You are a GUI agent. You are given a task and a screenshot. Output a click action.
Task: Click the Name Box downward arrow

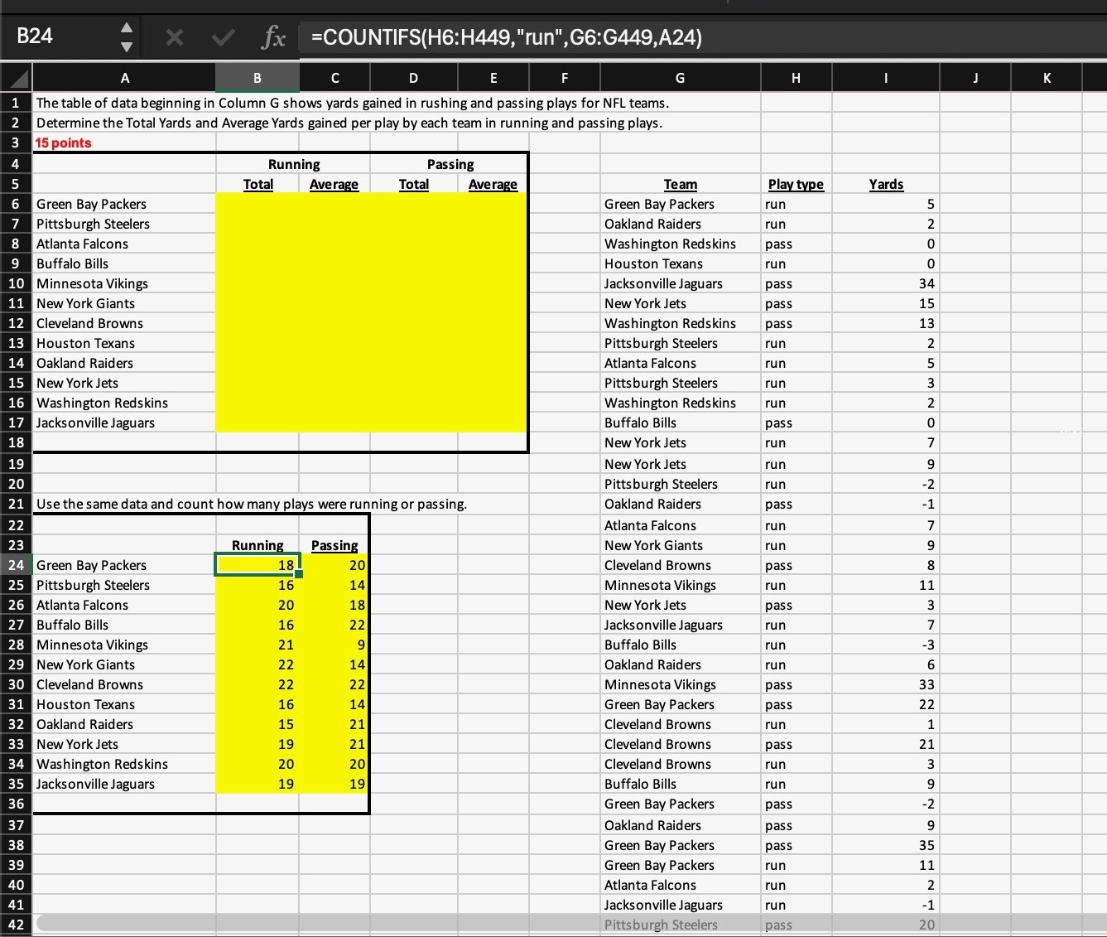(126, 46)
